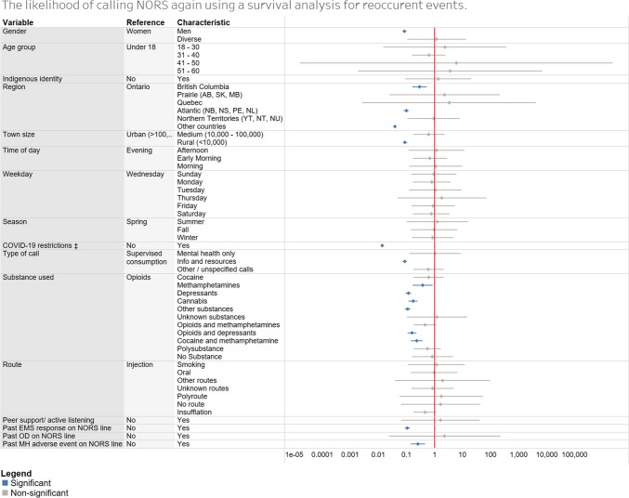
Task: Click the grey Non-significant legend swatch
Action: (5, 492)
